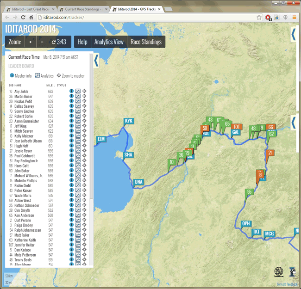Click the KYK checkpoint label
The height and width of the screenshot is (289, 301).
coord(128,121)
